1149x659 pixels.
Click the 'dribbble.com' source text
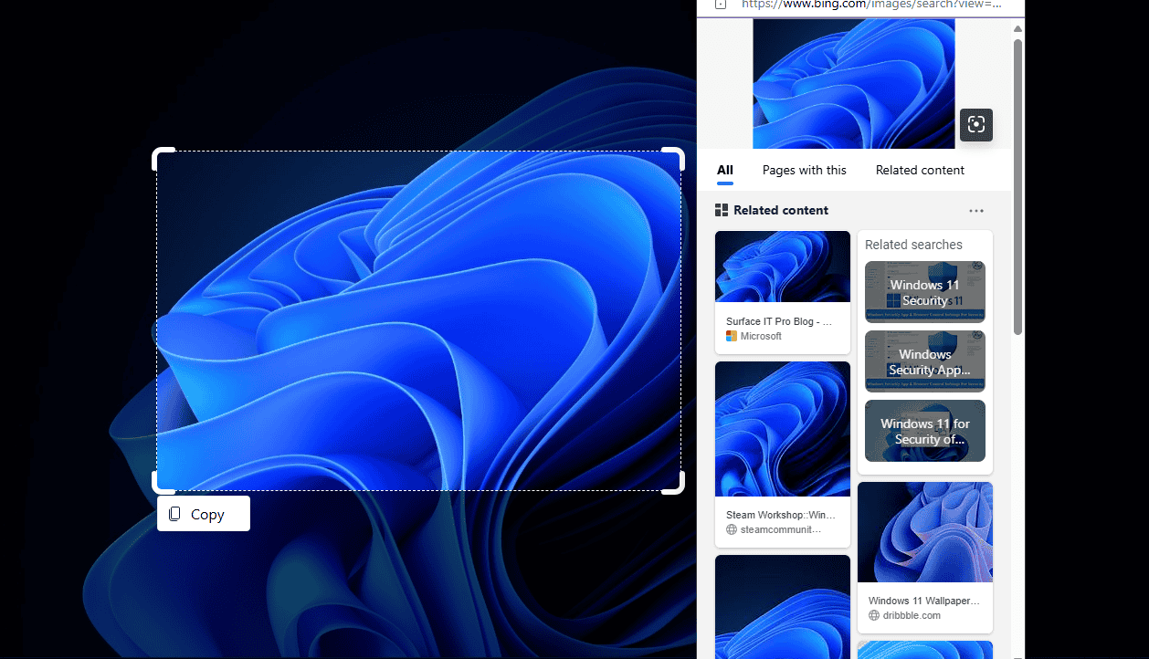912,615
